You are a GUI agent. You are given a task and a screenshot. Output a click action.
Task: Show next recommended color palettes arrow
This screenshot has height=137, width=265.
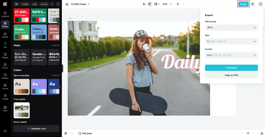58,87
